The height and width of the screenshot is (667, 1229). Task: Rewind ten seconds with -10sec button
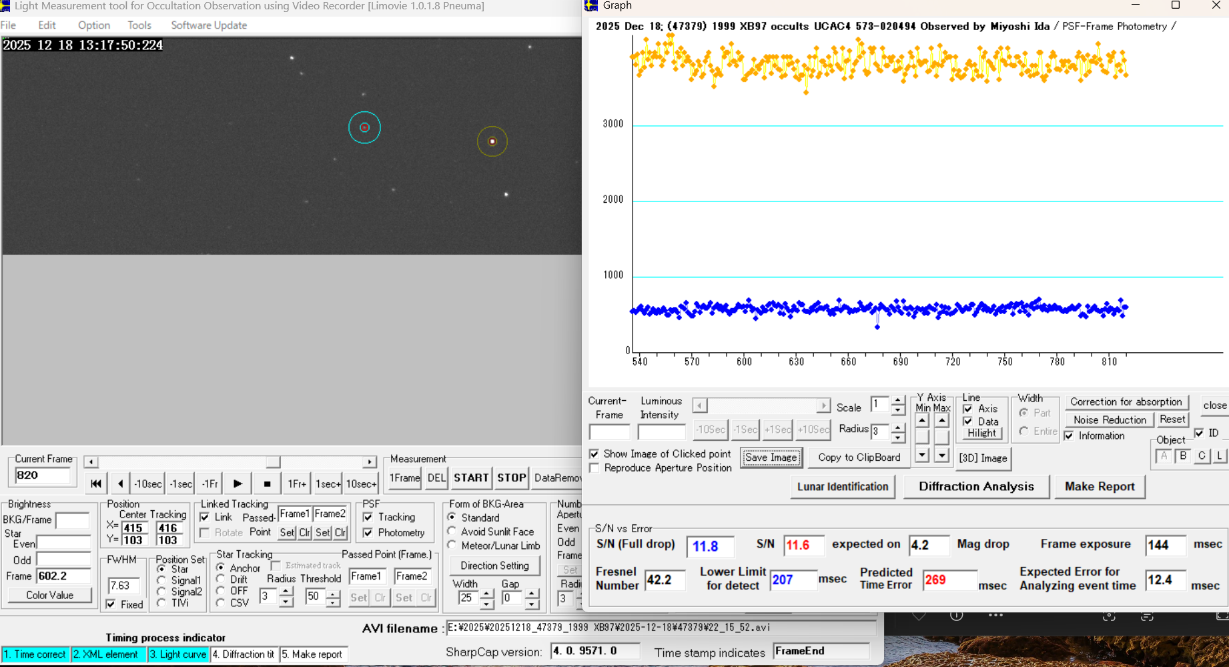coord(147,484)
